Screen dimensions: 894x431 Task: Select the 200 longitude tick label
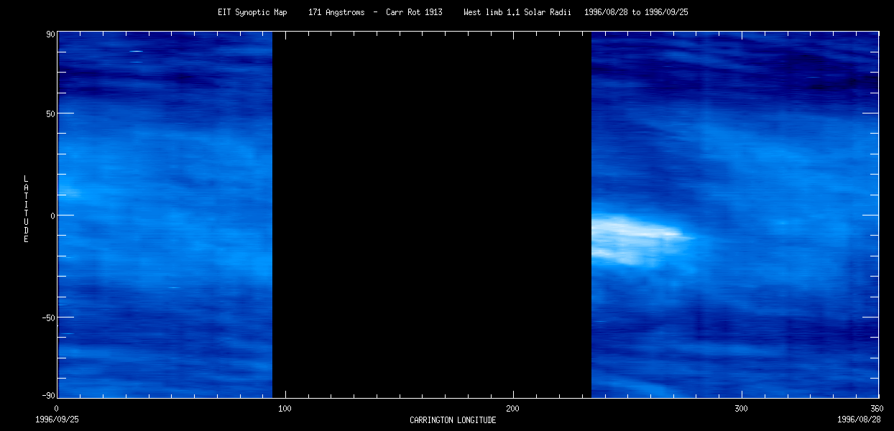click(512, 409)
